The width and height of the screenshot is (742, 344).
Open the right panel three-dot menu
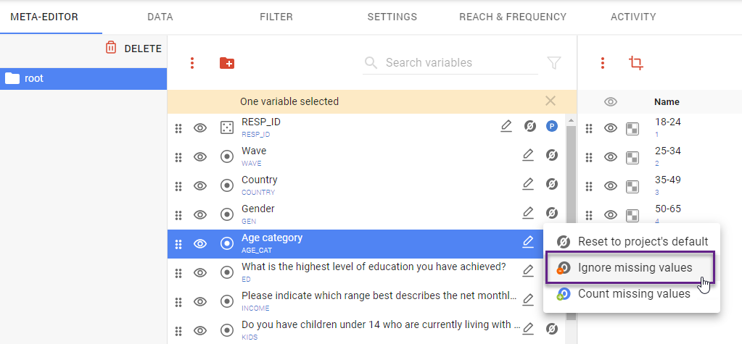[603, 63]
